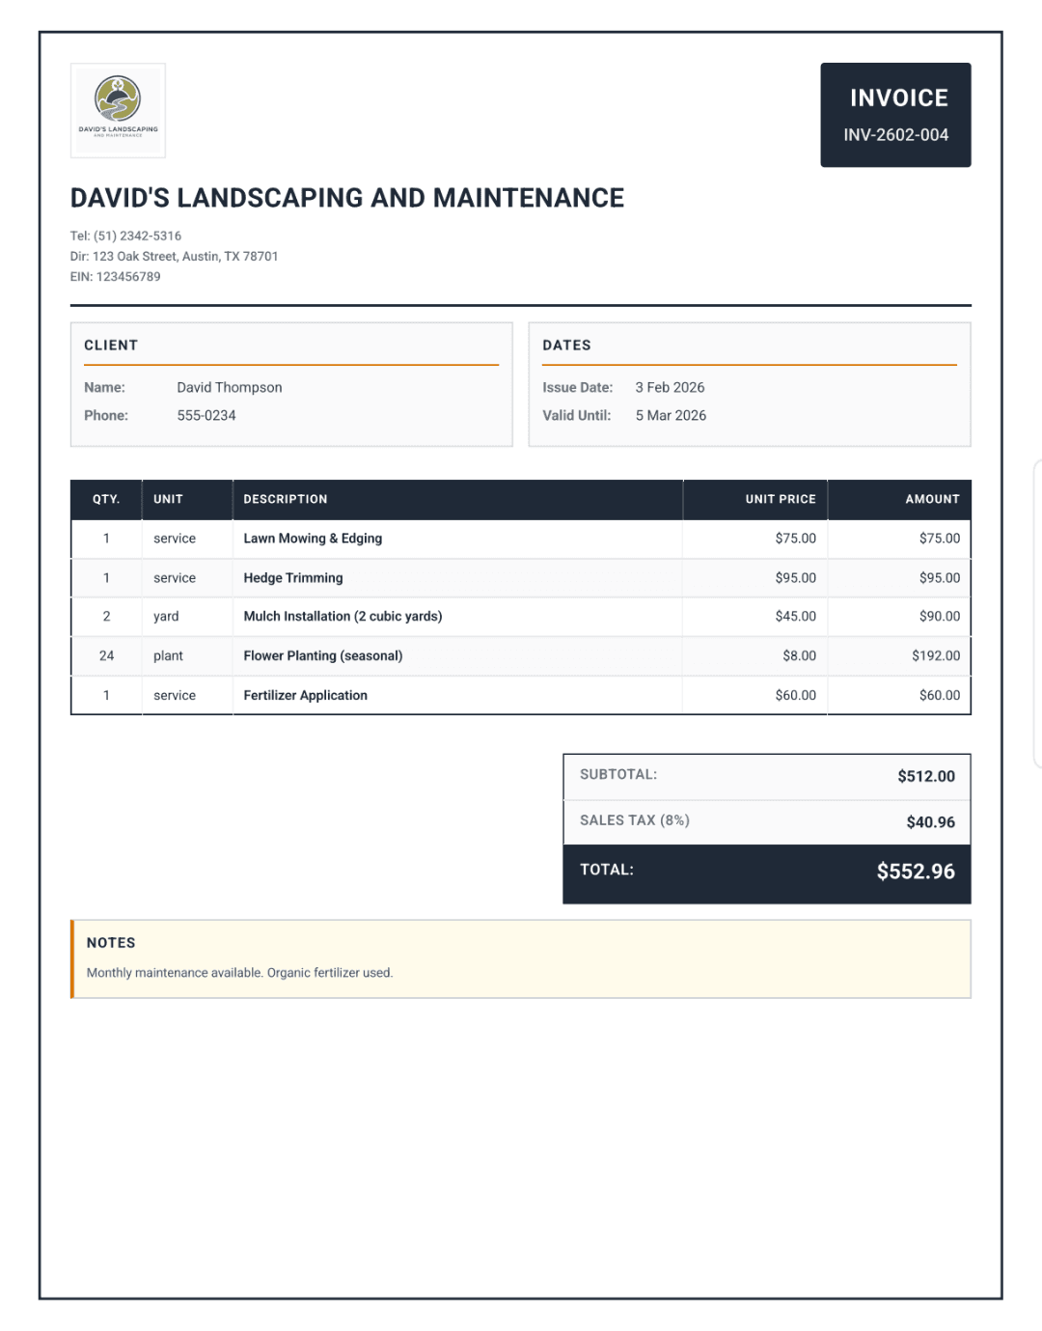Click the notes text about monthly maintenance
This screenshot has height=1331, width=1042.
tap(239, 973)
